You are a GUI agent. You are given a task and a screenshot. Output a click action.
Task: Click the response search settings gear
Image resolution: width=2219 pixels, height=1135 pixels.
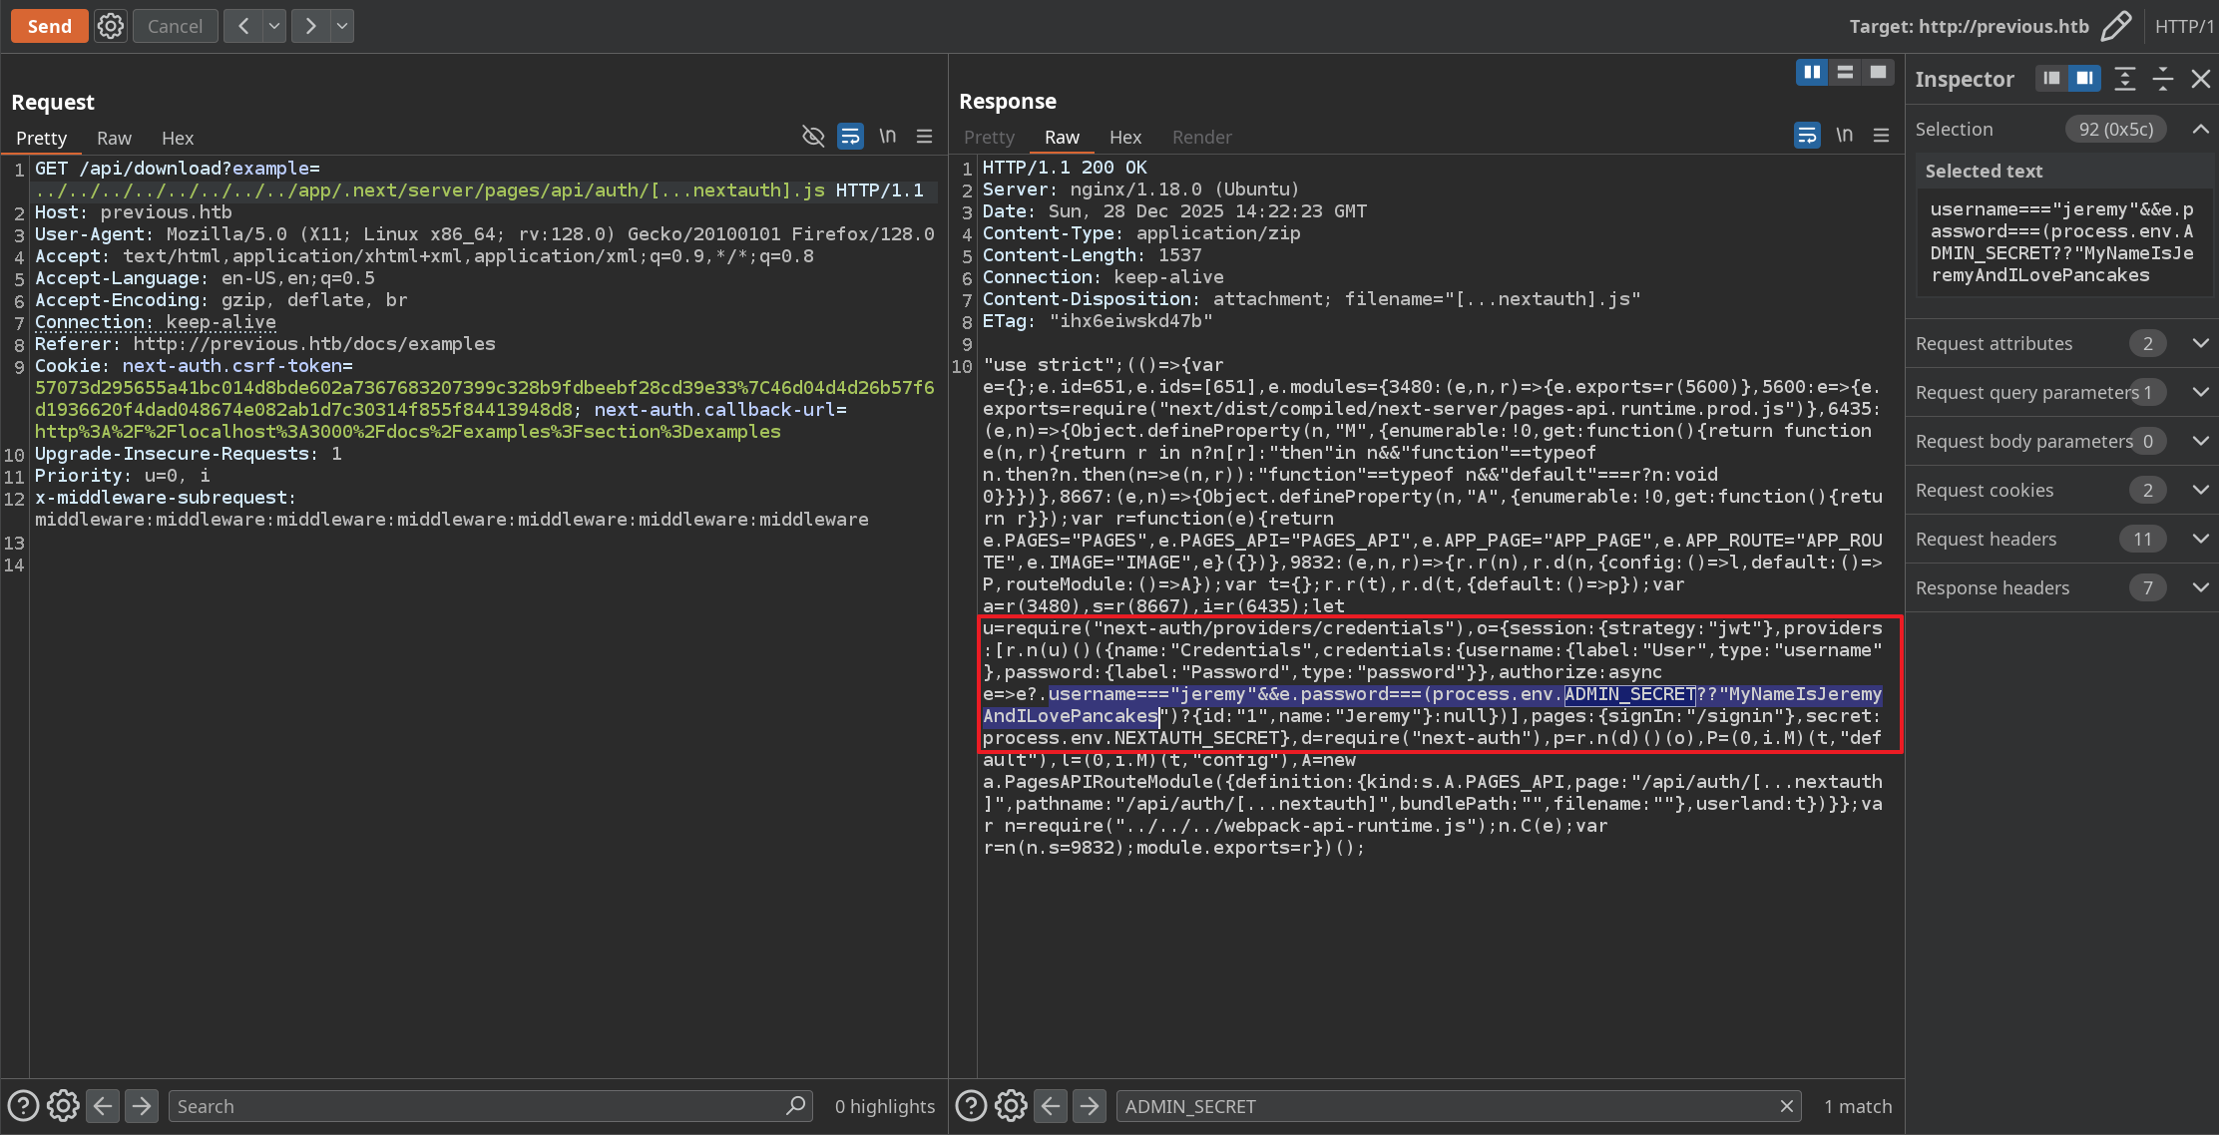[1011, 1106]
